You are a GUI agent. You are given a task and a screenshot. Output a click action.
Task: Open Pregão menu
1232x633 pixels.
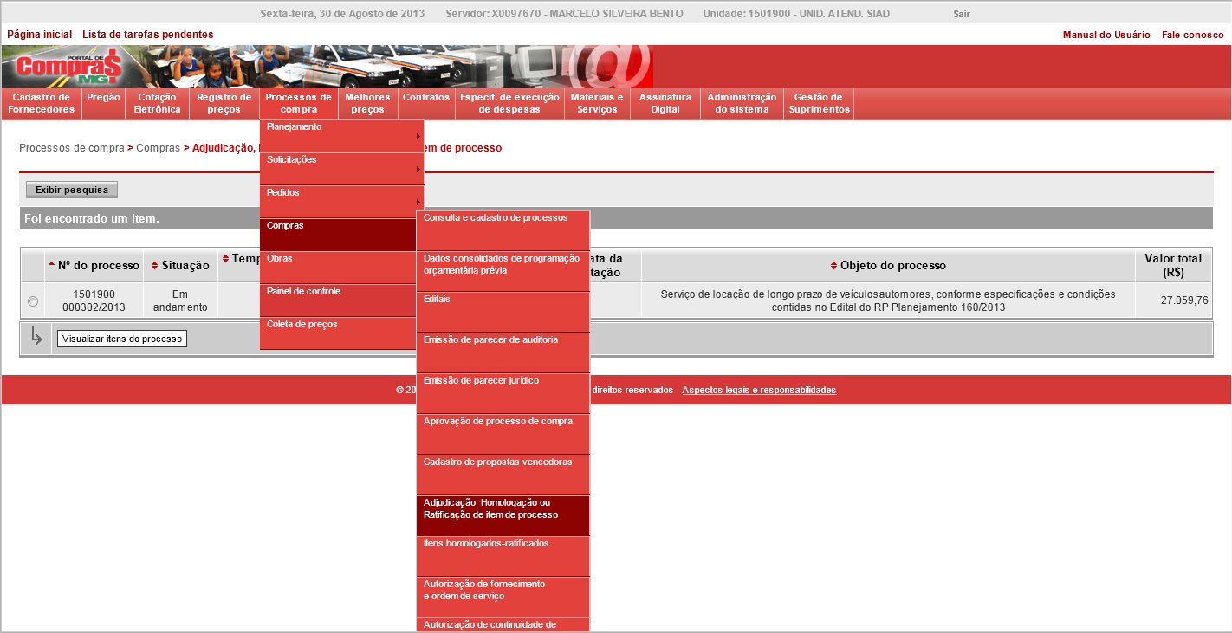click(x=104, y=103)
